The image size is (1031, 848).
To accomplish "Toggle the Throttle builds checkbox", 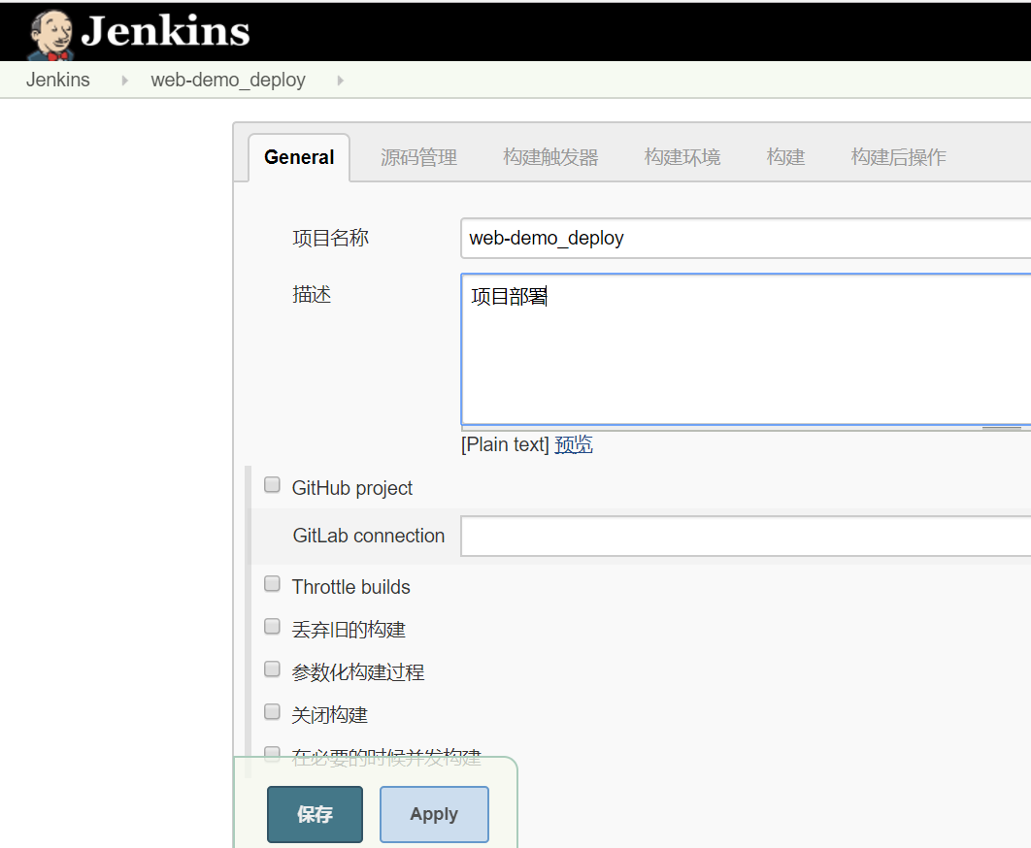I will tap(273, 584).
